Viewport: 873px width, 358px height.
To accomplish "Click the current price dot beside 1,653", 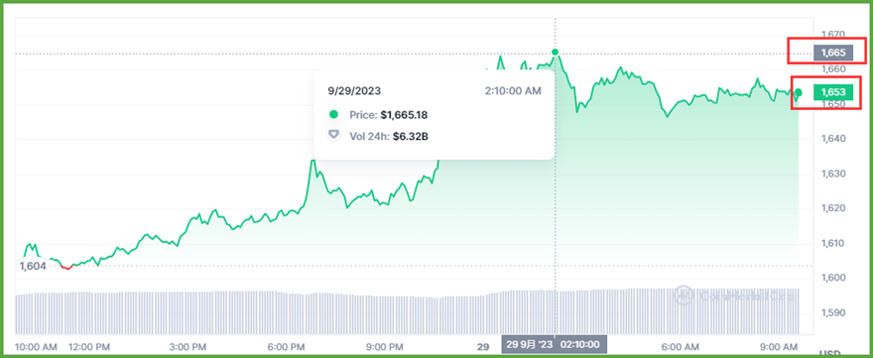I will click(x=799, y=92).
